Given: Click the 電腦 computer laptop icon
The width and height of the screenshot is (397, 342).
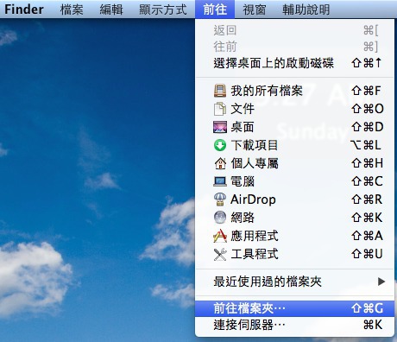Looking at the screenshot, I should tap(220, 181).
